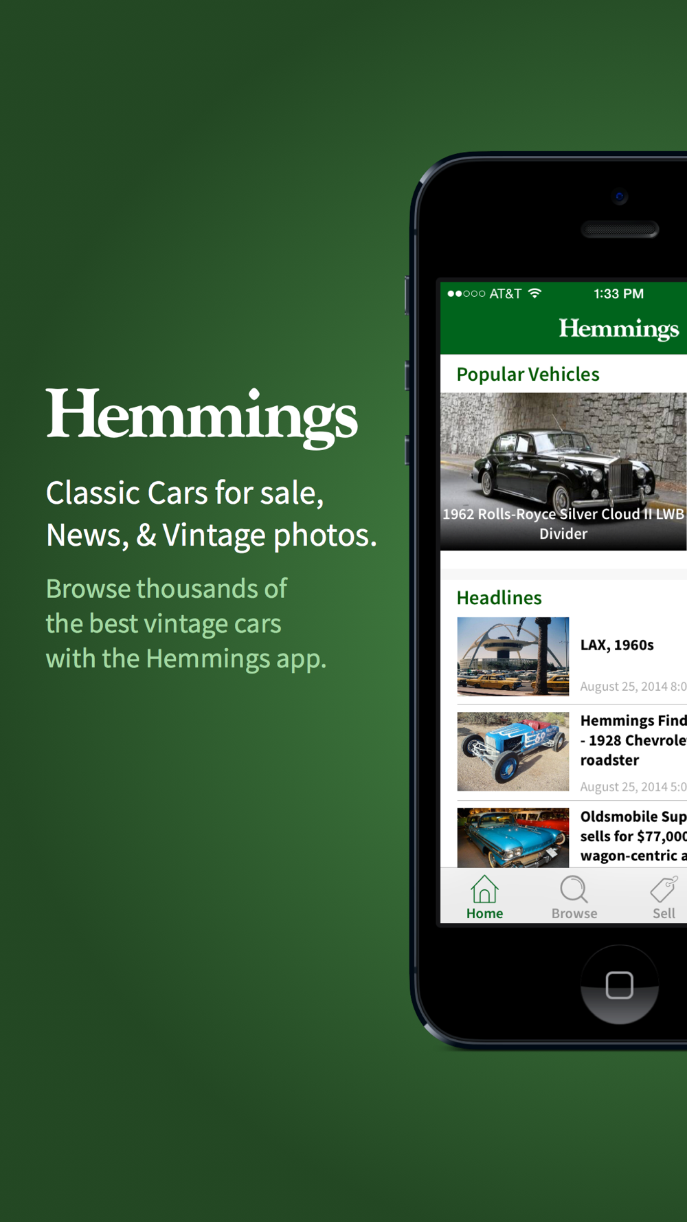The height and width of the screenshot is (1222, 687).
Task: Select the Rolls-Royce Silver Cloud II LWB caption
Action: tap(563, 524)
